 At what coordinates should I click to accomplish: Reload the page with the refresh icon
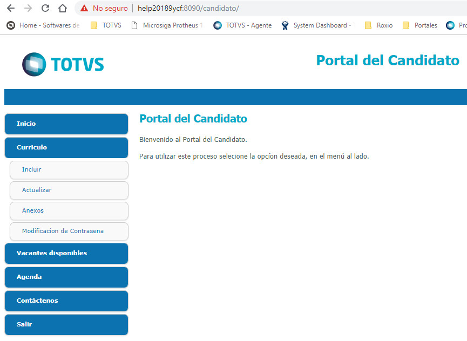point(45,8)
